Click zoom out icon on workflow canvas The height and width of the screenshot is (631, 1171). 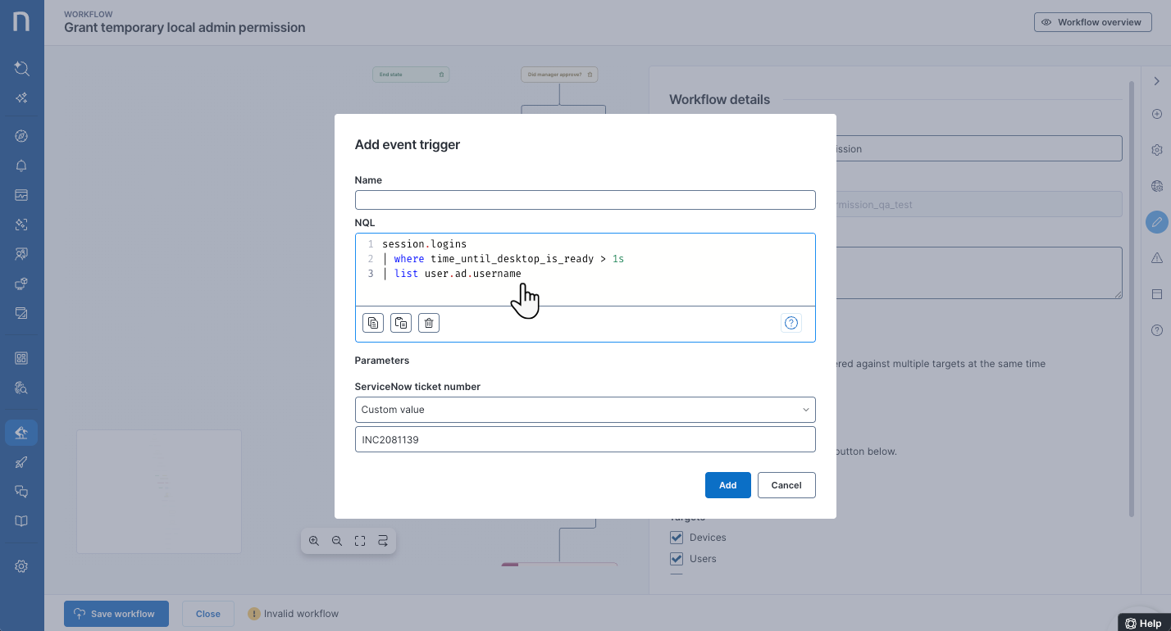click(x=337, y=541)
